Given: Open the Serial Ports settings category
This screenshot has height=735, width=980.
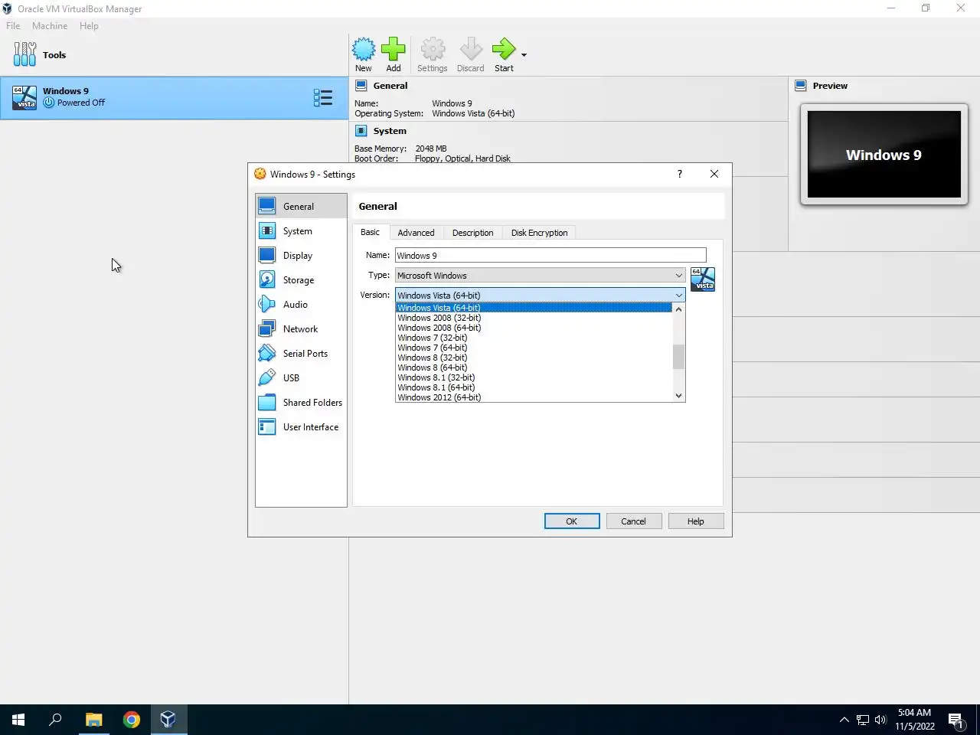Looking at the screenshot, I should (x=301, y=353).
